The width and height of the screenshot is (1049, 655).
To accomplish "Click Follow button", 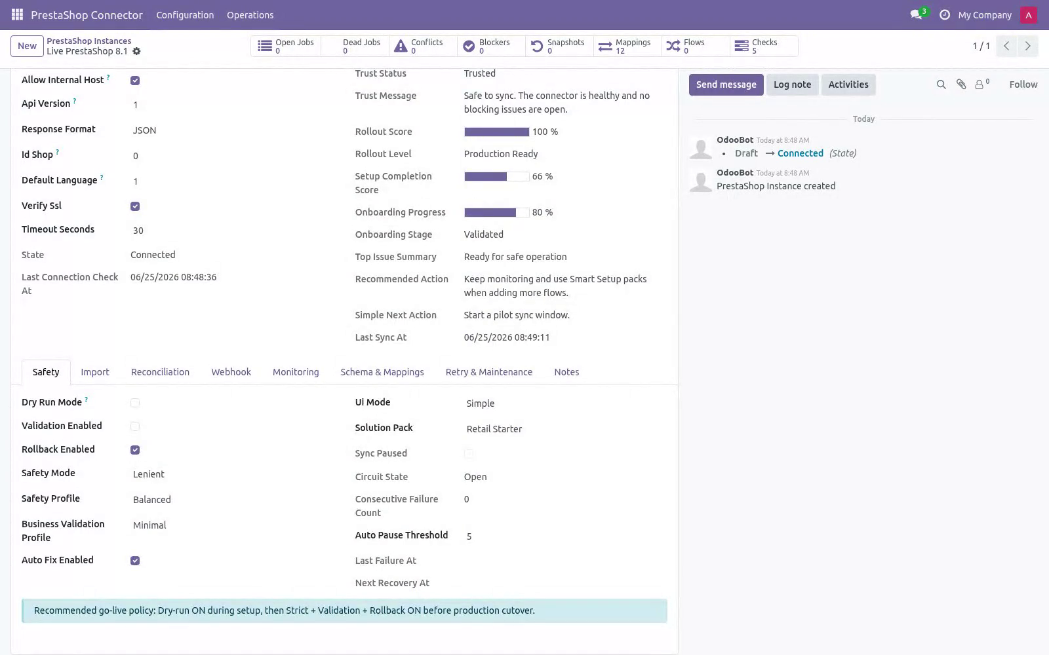I will 1023,84.
